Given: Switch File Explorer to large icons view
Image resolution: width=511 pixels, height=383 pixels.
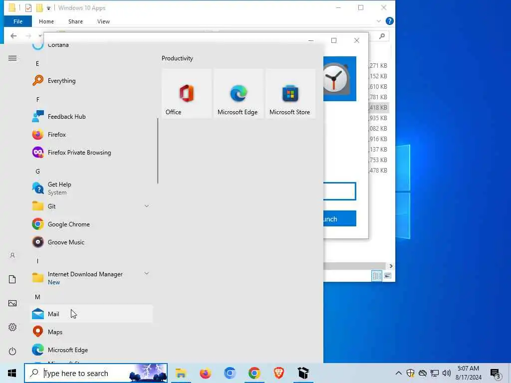Looking at the screenshot, I should coord(387,276).
